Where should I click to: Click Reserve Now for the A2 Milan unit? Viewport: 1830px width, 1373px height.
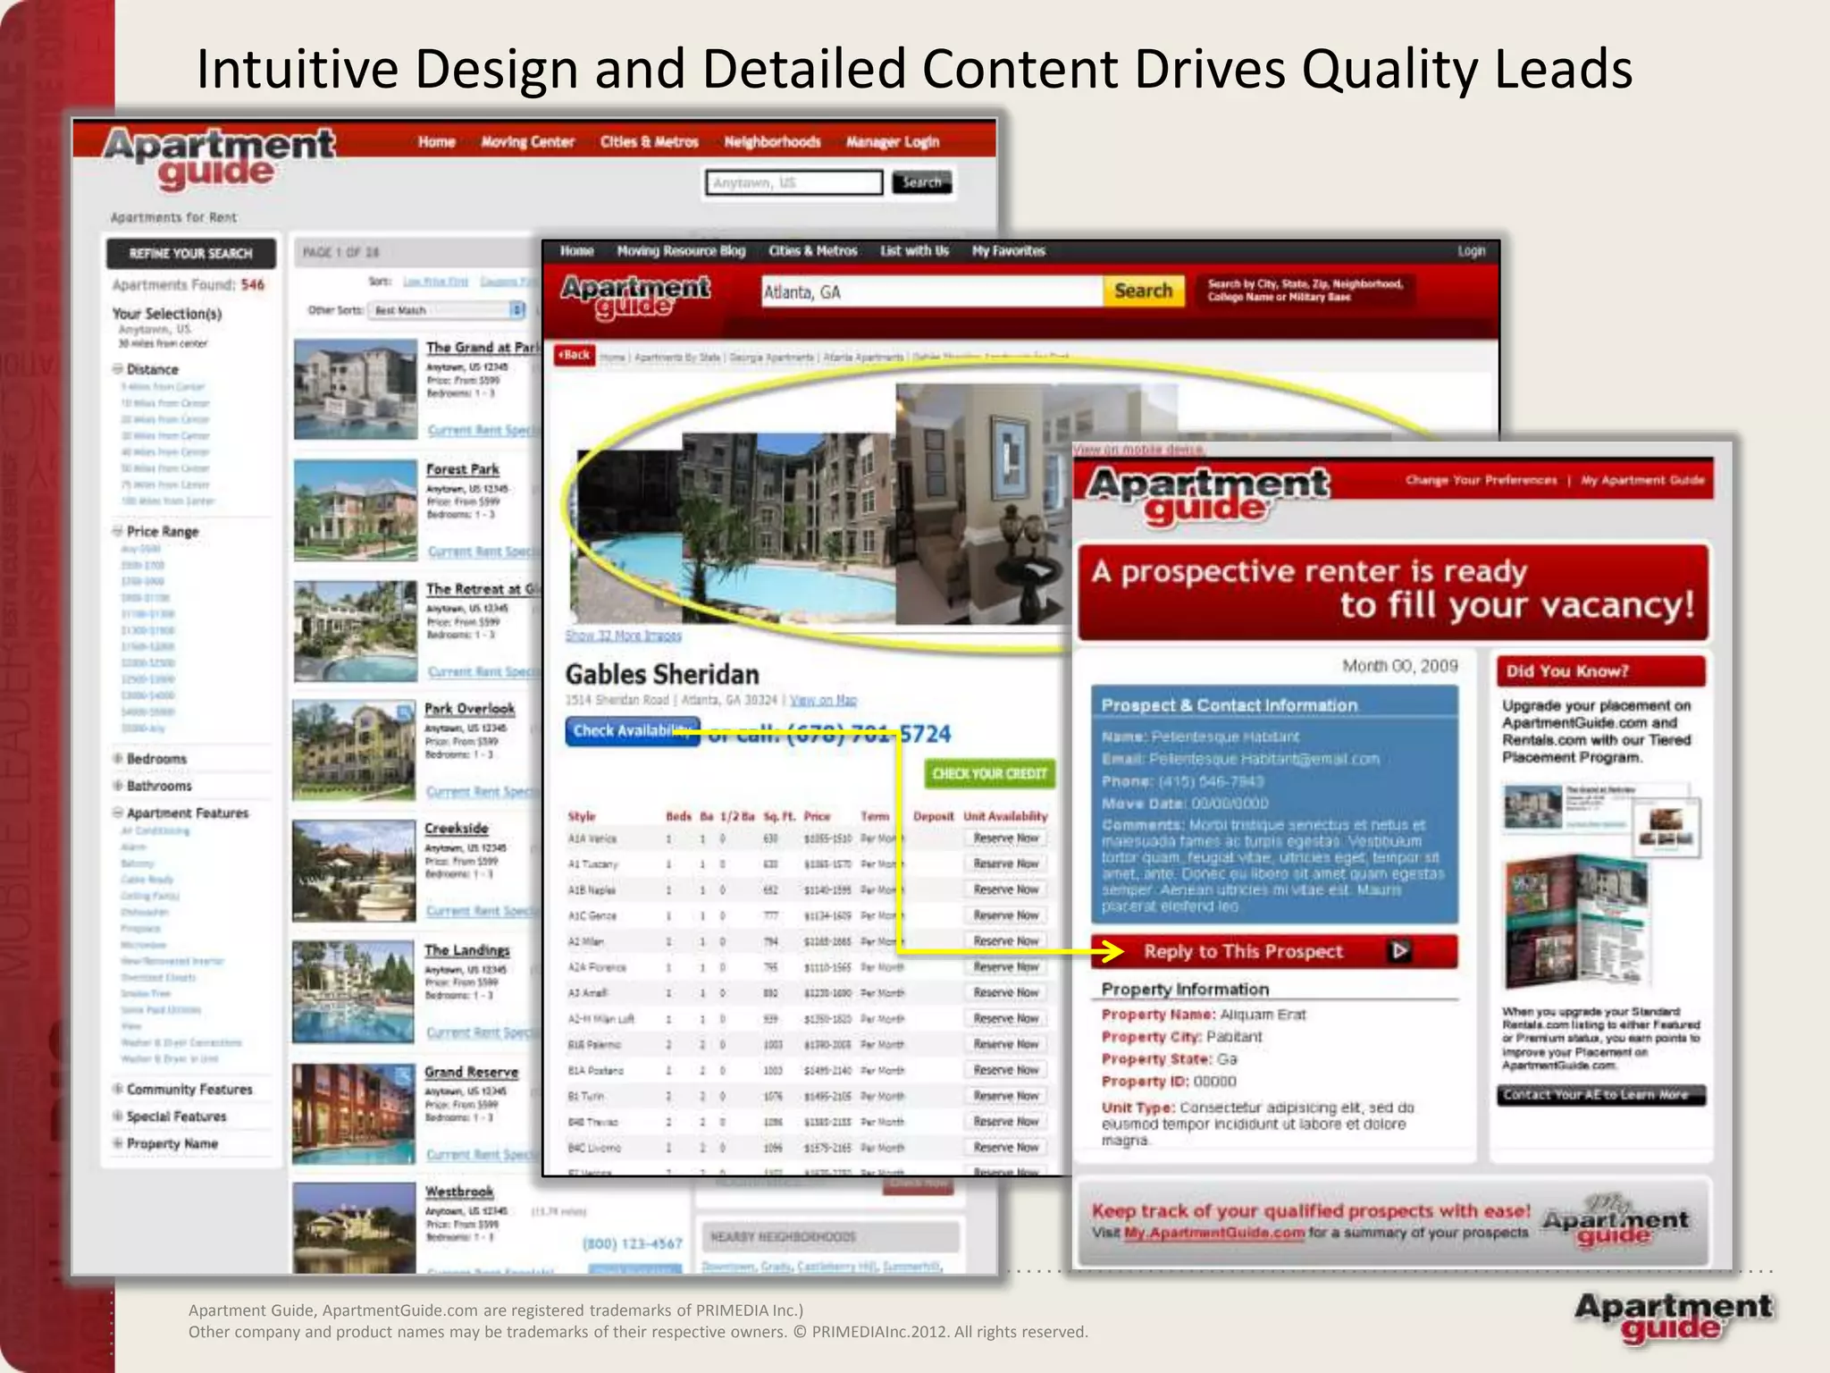pos(1006,941)
